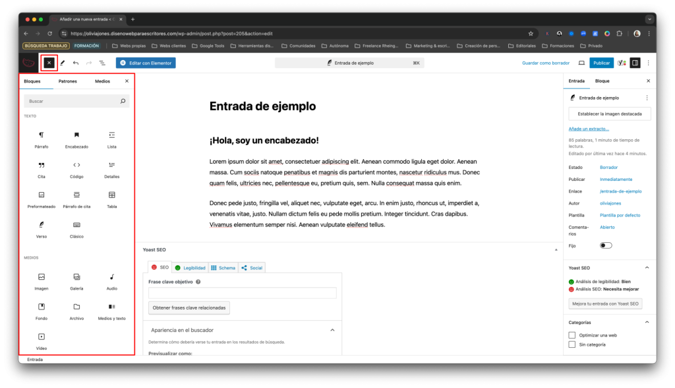675x388 pixels.
Task: Click the undo arrow in toolbar
Action: click(x=76, y=63)
